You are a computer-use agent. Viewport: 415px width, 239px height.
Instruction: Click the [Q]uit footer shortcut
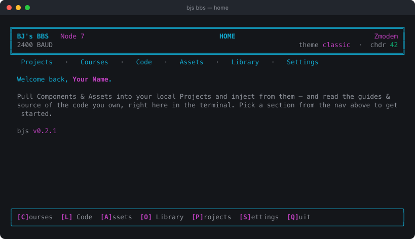[299, 217]
